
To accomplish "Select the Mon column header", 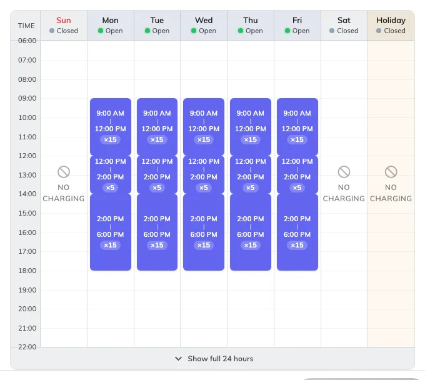I will point(111,26).
